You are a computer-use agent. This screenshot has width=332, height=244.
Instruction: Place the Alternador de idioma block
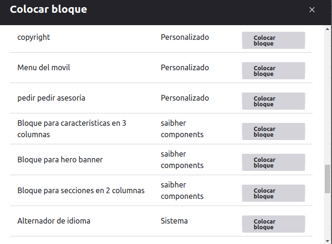273,224
